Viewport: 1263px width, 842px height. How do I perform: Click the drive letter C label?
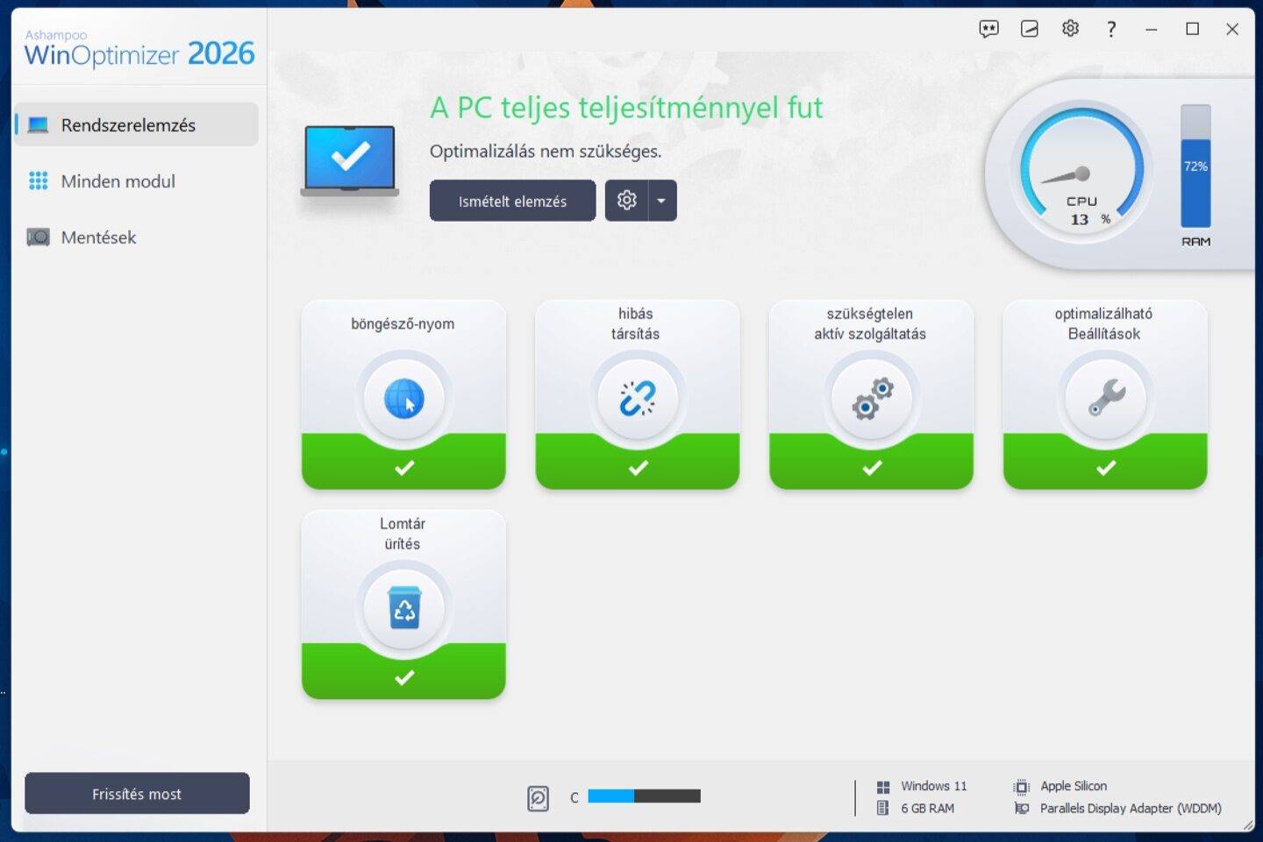pos(574,797)
